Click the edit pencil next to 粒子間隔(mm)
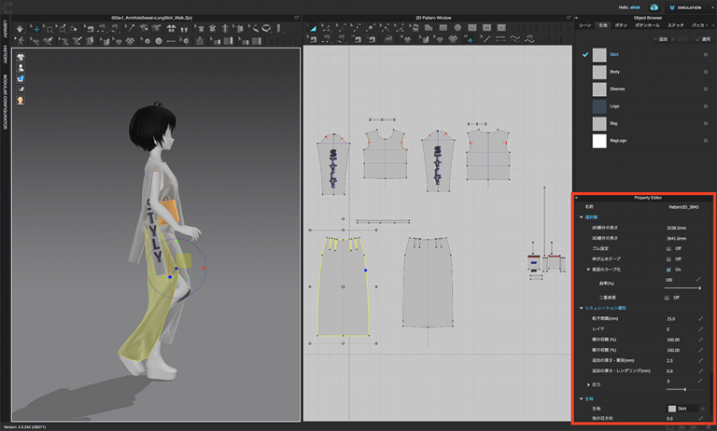The image size is (717, 431). pos(700,318)
